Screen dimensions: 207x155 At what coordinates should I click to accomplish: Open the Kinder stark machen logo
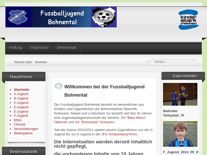[188, 20]
